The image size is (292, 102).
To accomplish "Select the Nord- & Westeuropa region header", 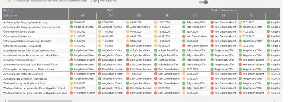I will coord(217,10).
